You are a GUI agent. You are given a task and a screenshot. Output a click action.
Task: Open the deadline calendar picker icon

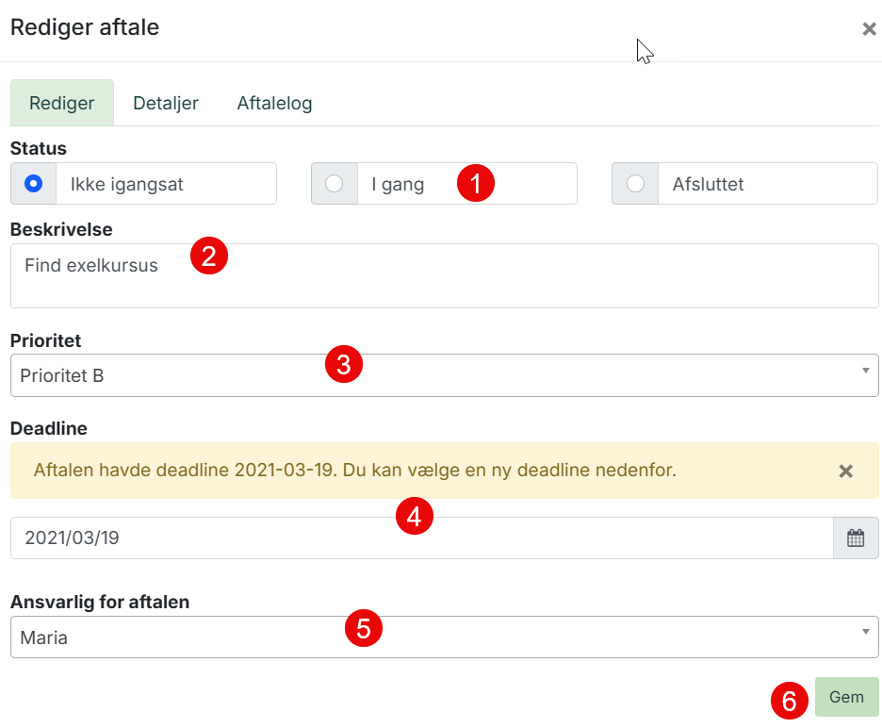point(856,538)
